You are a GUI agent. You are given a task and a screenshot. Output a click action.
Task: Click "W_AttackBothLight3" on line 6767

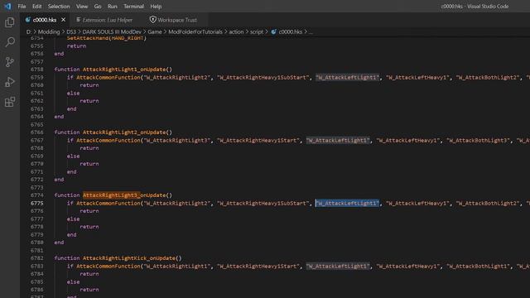point(479,140)
